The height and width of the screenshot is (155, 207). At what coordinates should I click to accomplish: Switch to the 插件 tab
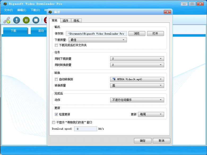[x=65, y=21]
